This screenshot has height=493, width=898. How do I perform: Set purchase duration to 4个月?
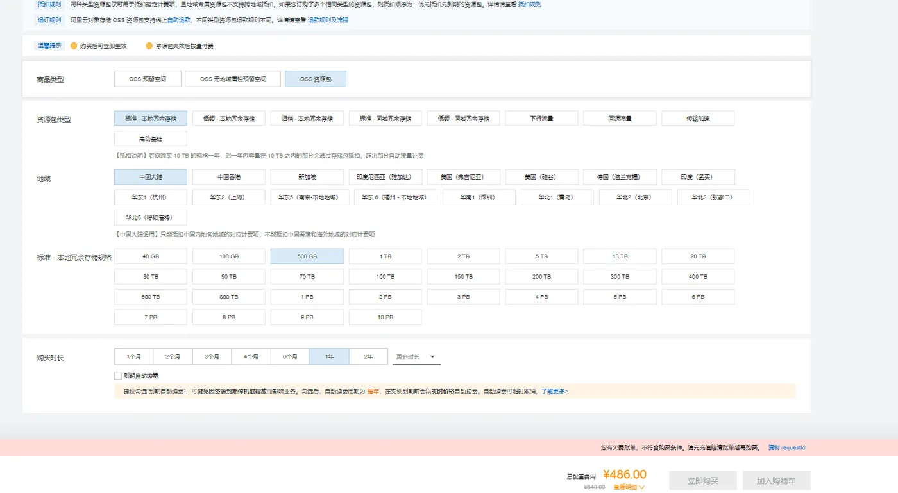(251, 356)
